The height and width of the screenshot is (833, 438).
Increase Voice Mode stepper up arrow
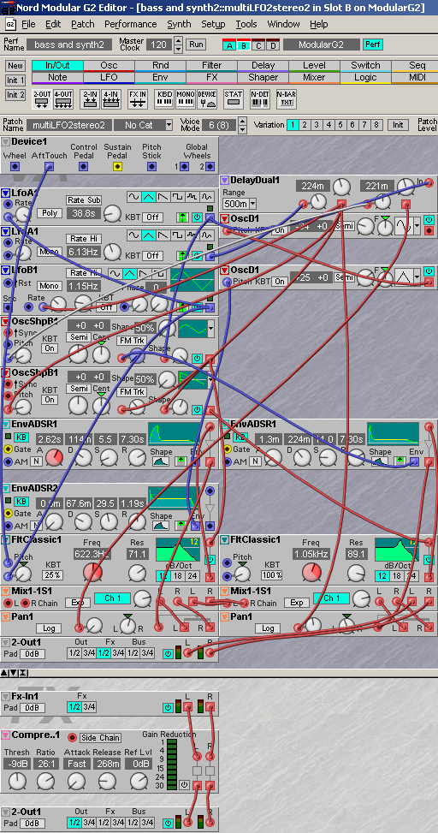(x=243, y=122)
